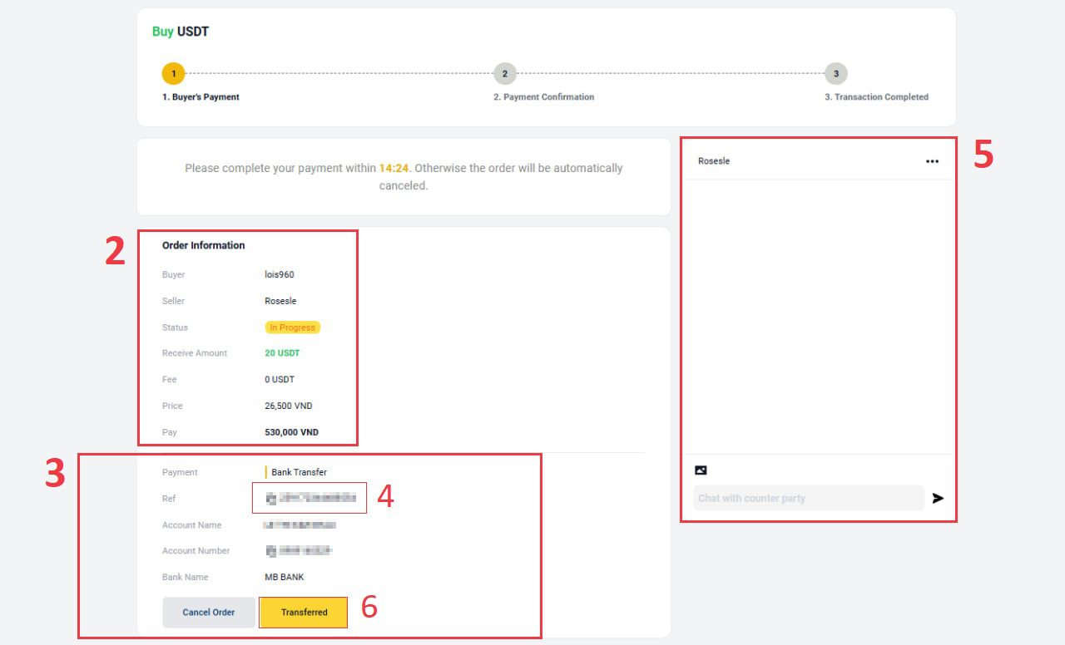Click the '1. Buyer's Payment' label

(x=201, y=97)
